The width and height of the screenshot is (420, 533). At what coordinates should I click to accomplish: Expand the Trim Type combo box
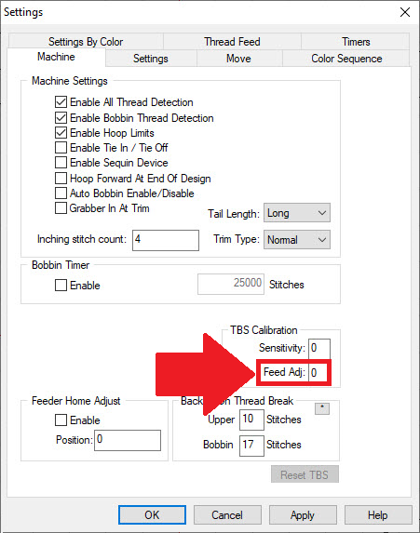tap(297, 239)
